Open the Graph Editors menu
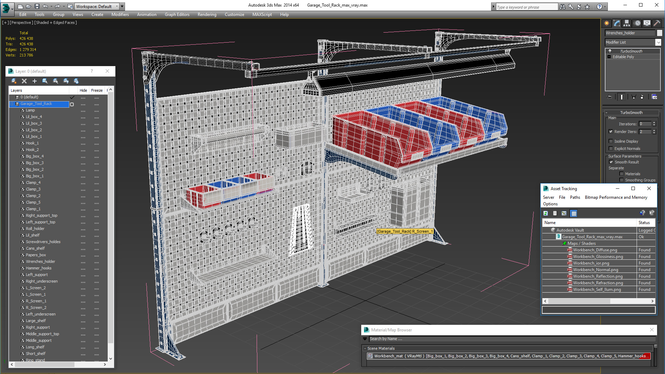The width and height of the screenshot is (665, 374). pos(177,15)
